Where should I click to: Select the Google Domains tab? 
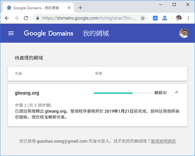(38, 8)
